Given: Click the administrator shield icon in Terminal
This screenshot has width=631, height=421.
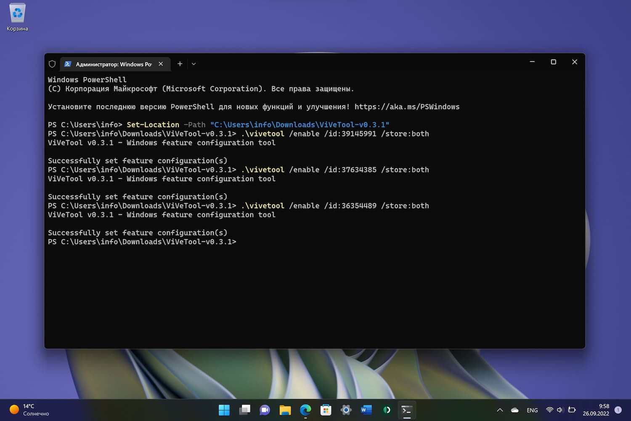Looking at the screenshot, I should (52, 64).
